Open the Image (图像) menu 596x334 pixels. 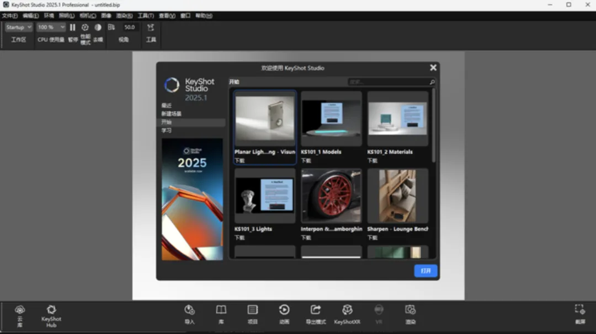click(x=106, y=15)
